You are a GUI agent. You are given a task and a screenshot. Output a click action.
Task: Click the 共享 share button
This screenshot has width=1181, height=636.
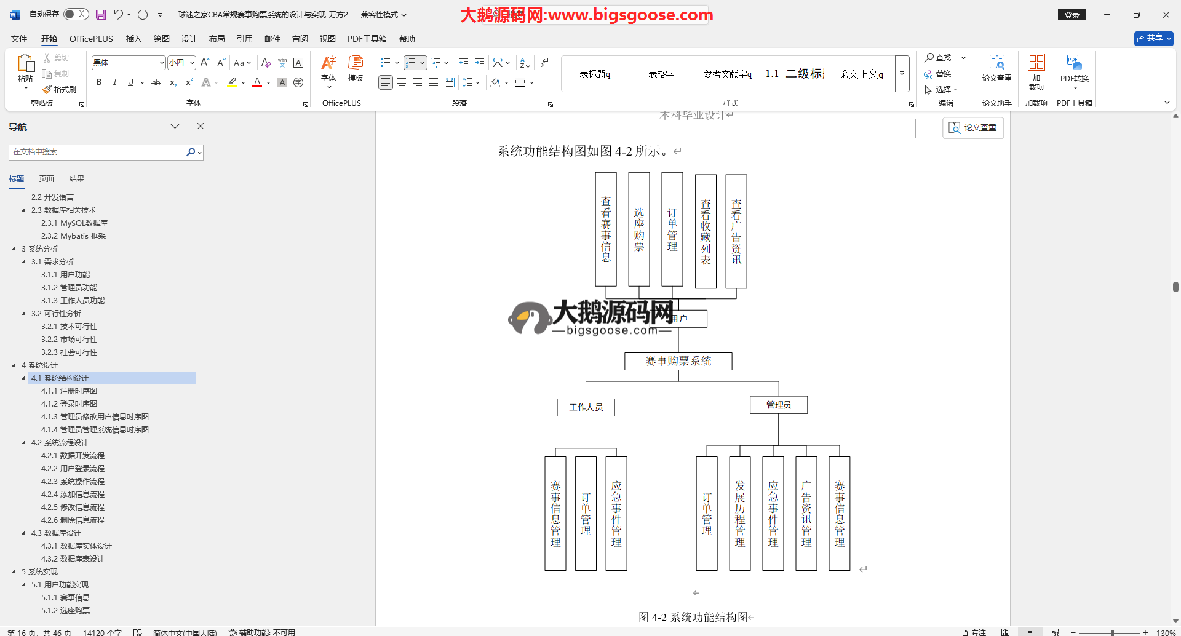pyautogui.click(x=1153, y=38)
